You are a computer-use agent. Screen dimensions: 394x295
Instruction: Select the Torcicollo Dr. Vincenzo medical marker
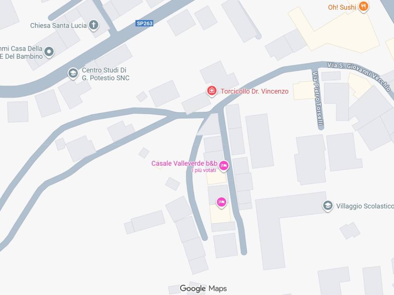(212, 91)
